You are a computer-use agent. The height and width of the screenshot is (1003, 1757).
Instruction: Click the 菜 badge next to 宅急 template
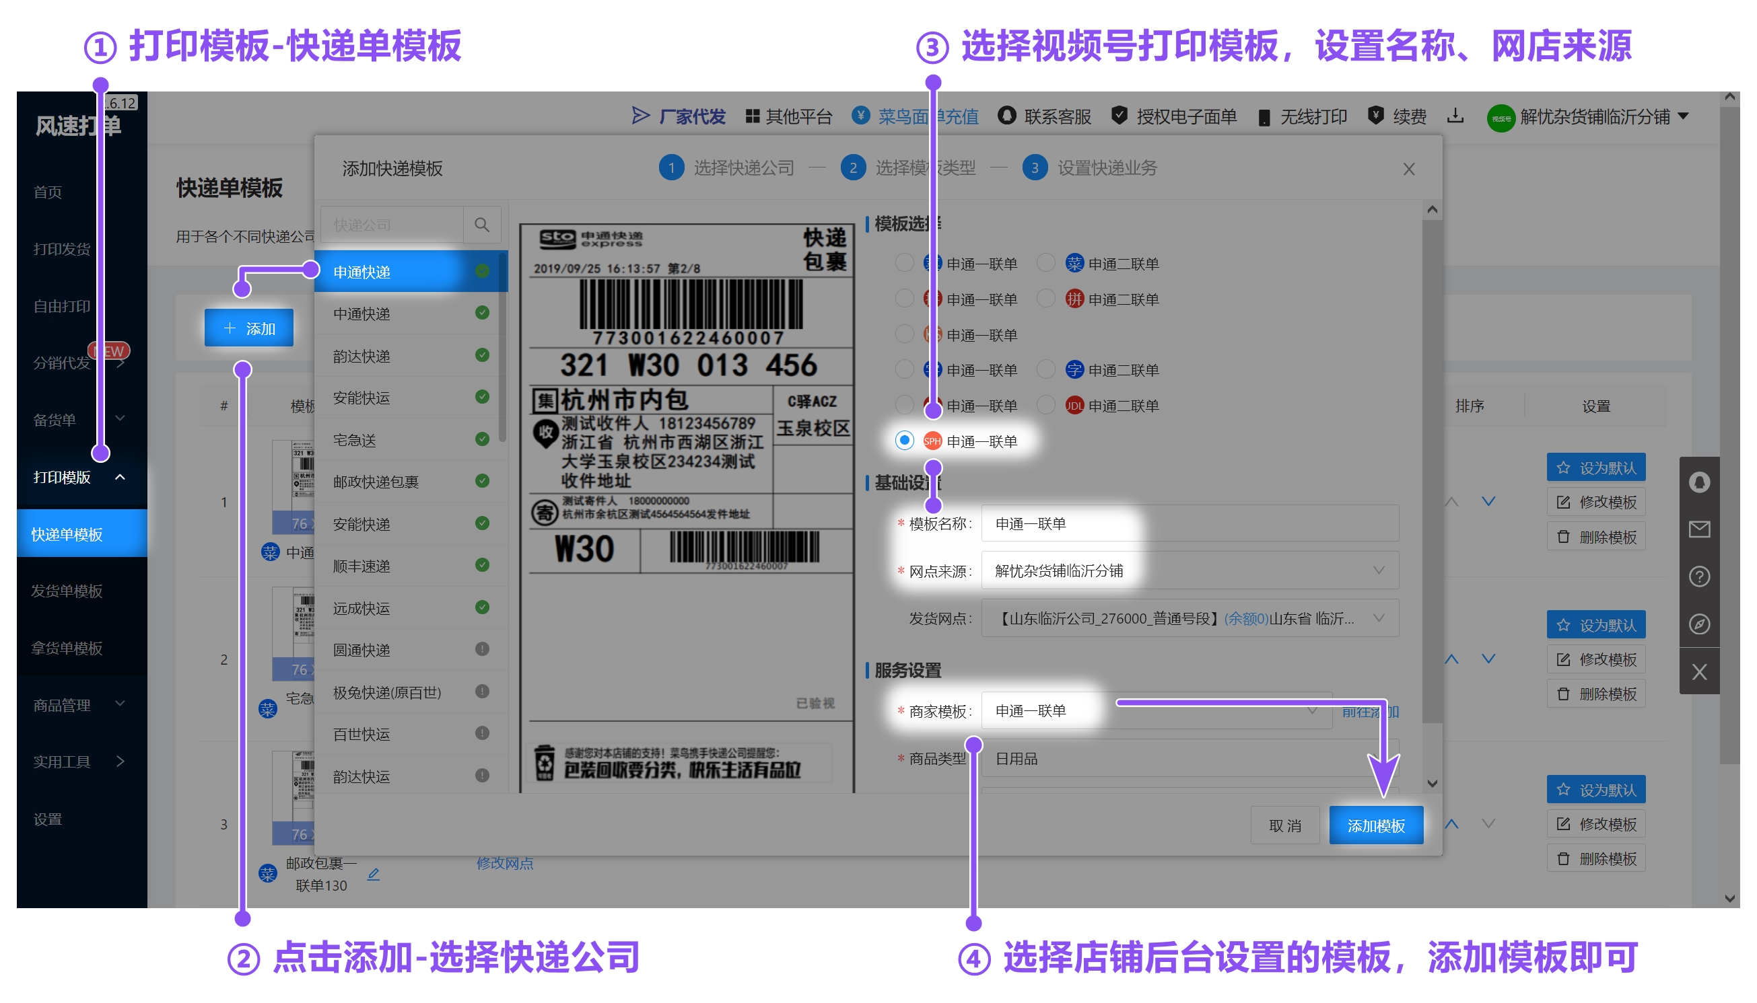tap(267, 708)
